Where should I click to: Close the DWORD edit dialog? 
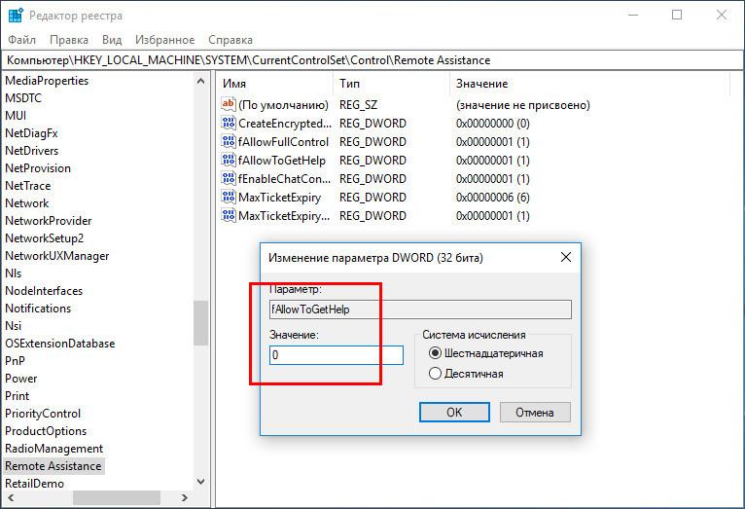565,257
